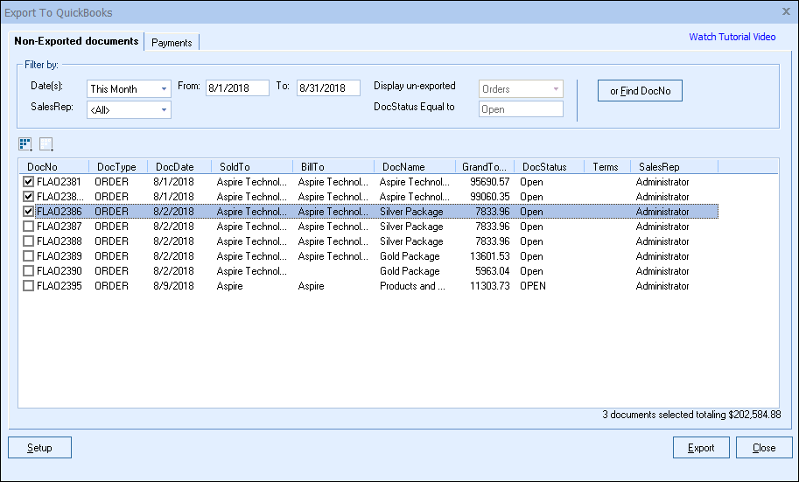799x482 pixels.
Task: Click the From date input field
Action: coord(239,88)
